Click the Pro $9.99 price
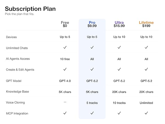This screenshot has width=165, height=124. click(92, 26)
